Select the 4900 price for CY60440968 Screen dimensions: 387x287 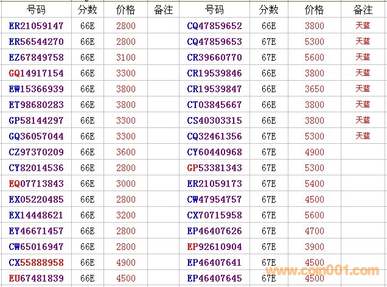tap(314, 152)
